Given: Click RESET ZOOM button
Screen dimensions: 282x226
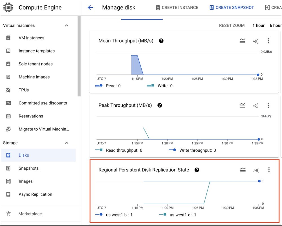Looking at the screenshot, I should click(x=232, y=25).
